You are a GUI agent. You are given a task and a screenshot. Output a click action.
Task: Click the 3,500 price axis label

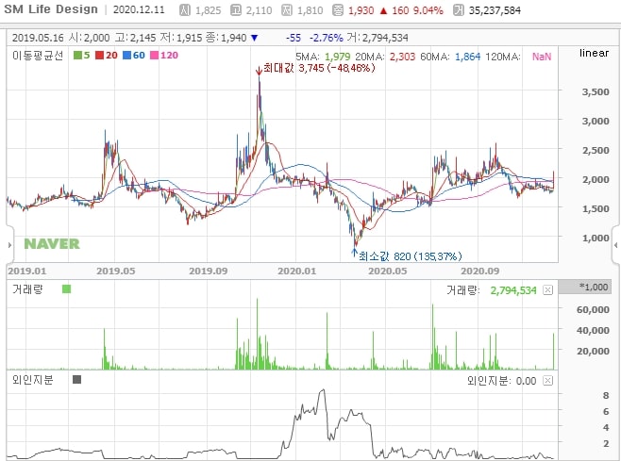coord(596,92)
